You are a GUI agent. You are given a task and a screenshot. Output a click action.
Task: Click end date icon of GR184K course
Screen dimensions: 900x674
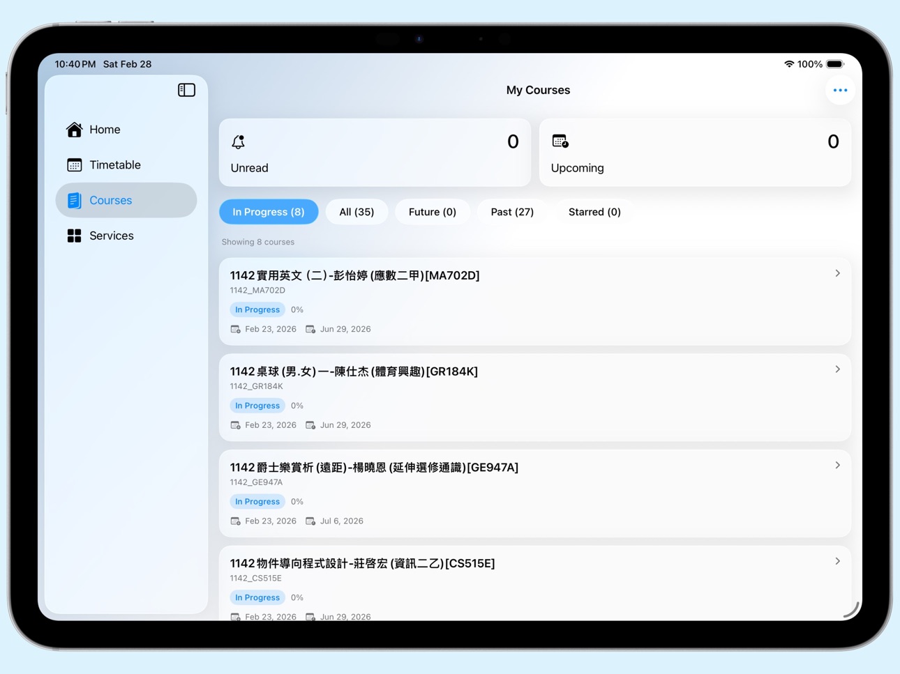click(310, 425)
